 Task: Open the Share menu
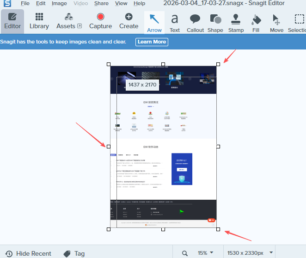(x=101, y=4)
